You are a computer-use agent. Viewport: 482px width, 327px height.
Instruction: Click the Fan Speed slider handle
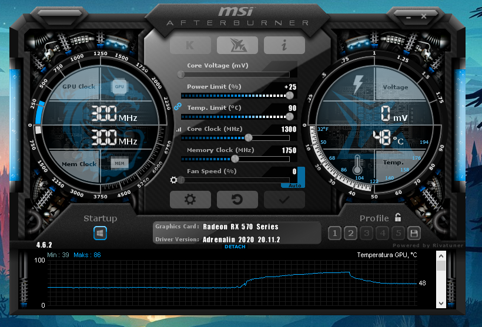182,180
